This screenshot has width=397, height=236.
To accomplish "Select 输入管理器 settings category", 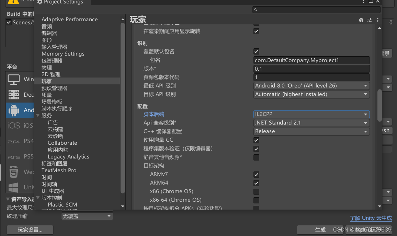I will (54, 47).
